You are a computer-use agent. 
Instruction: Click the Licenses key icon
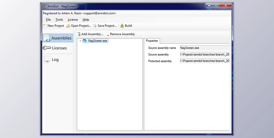click(47, 48)
